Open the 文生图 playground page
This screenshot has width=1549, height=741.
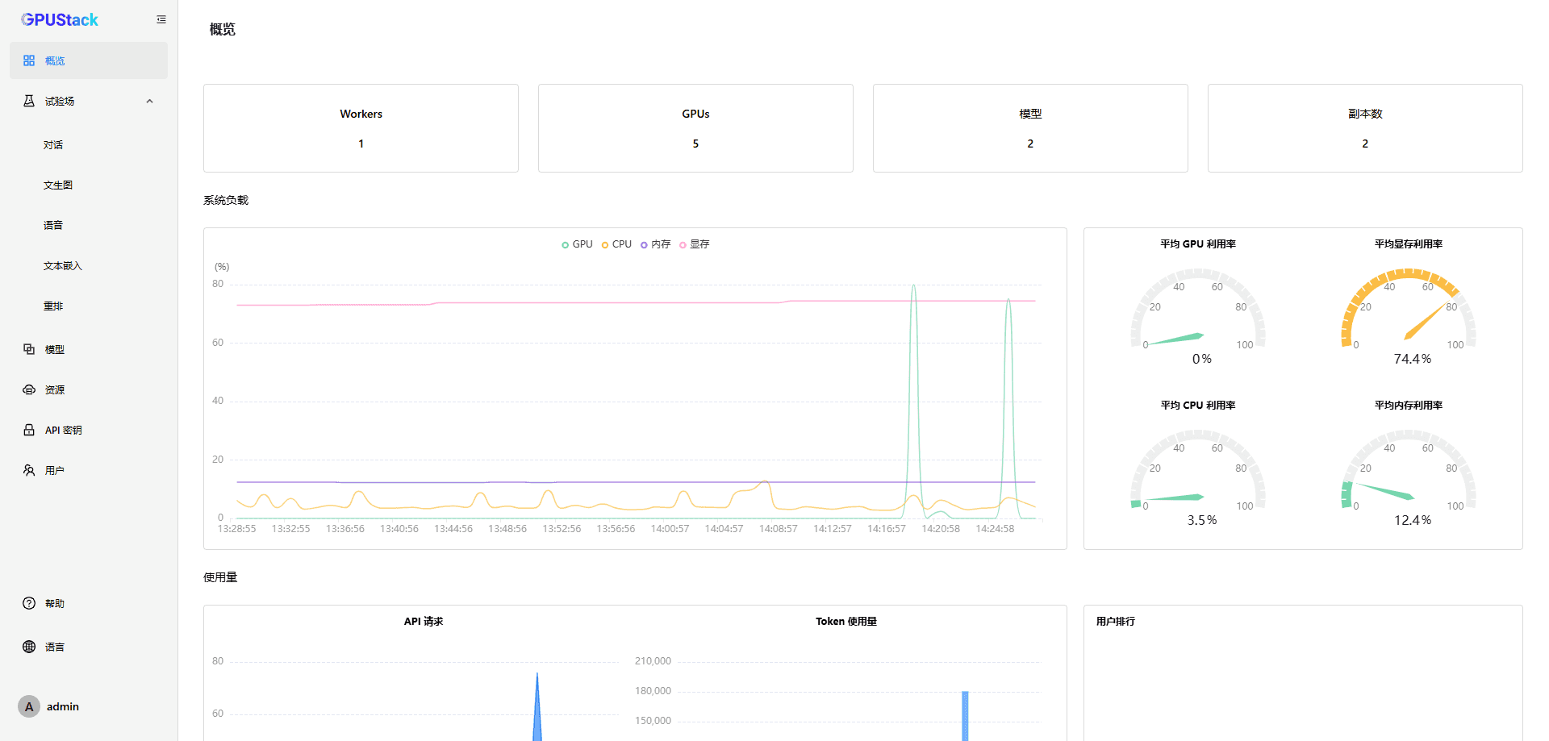coord(89,185)
